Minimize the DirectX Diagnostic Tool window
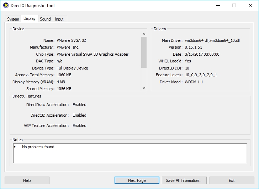259x189 pixels. 218,6
